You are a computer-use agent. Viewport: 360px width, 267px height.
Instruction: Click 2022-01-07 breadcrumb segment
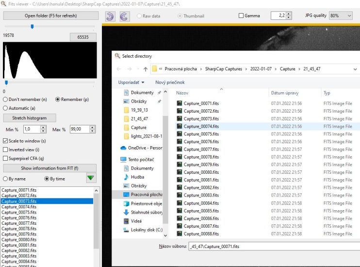261,69
